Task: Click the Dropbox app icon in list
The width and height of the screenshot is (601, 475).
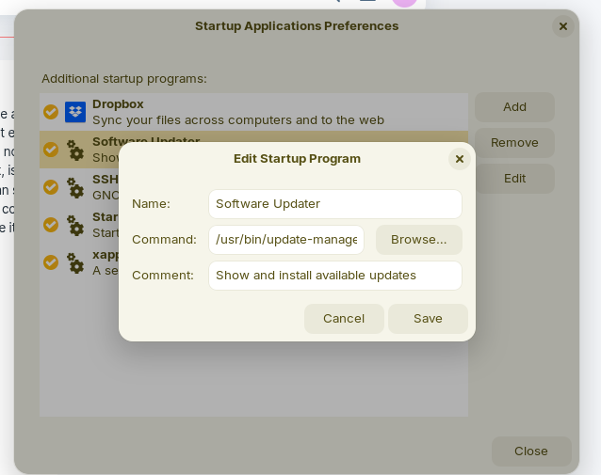Action: tap(75, 112)
